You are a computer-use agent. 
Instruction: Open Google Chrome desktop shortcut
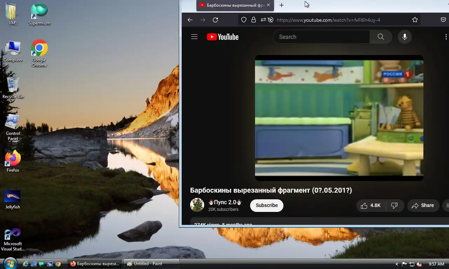coord(39,53)
